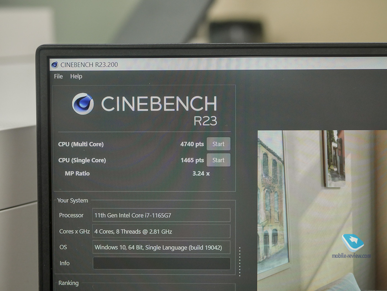
Task: Click the mobile-review.com watermark text
Action: [x=351, y=256]
